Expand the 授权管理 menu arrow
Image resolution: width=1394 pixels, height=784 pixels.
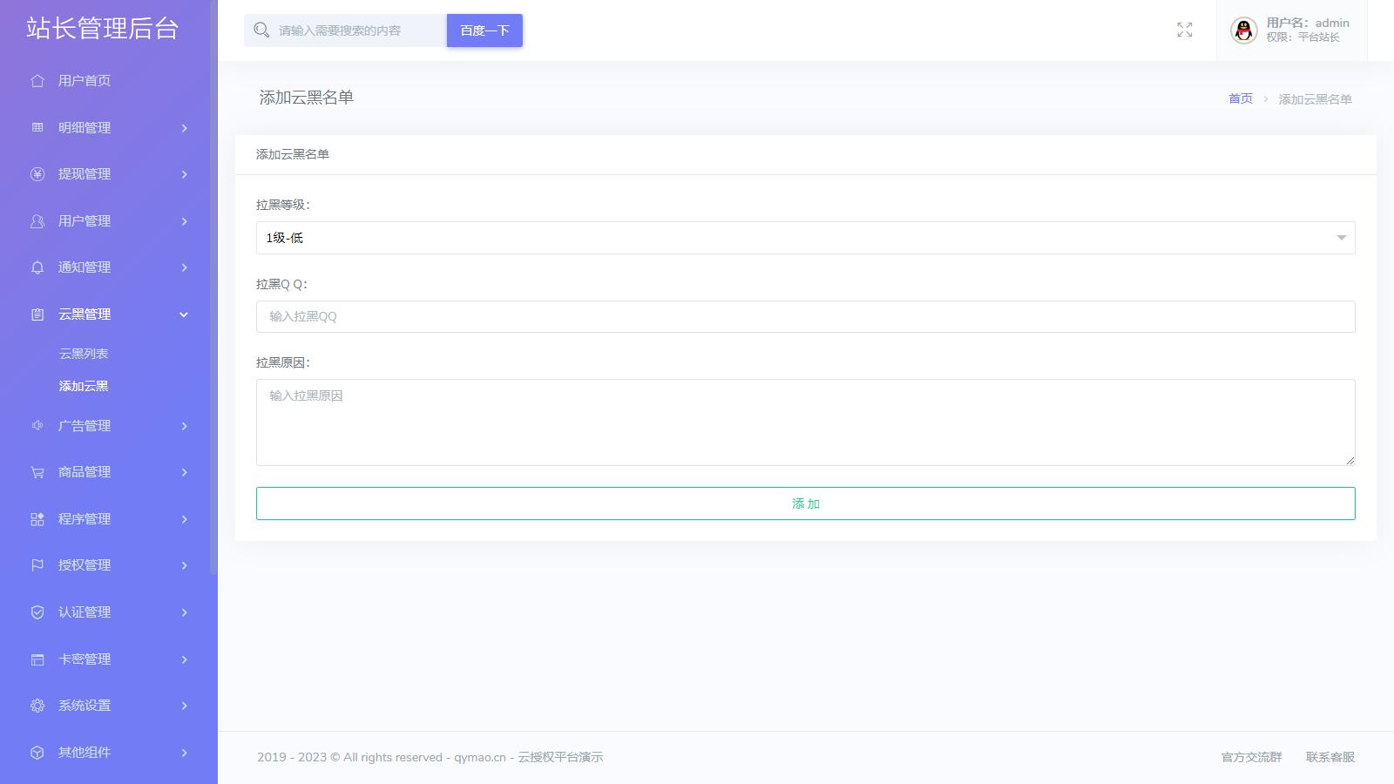click(x=184, y=565)
